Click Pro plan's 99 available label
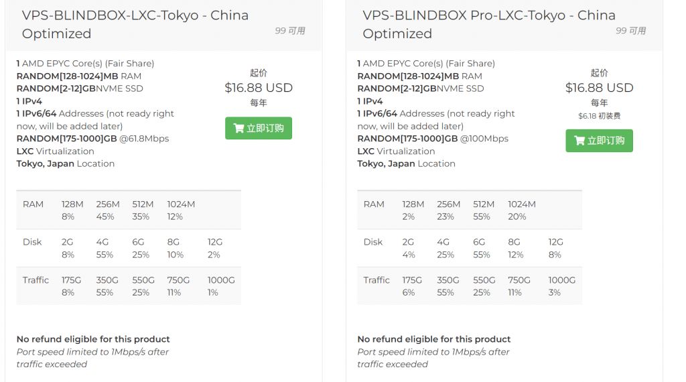This screenshot has width=686, height=382. [630, 31]
